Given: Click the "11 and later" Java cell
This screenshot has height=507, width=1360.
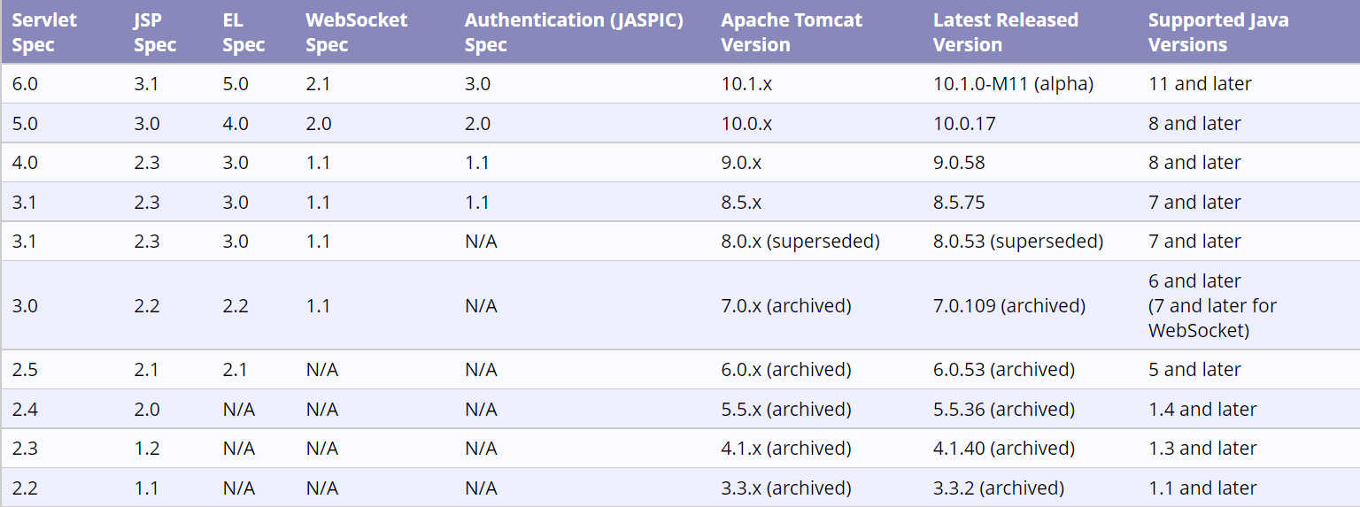Looking at the screenshot, I should coord(1200,84).
